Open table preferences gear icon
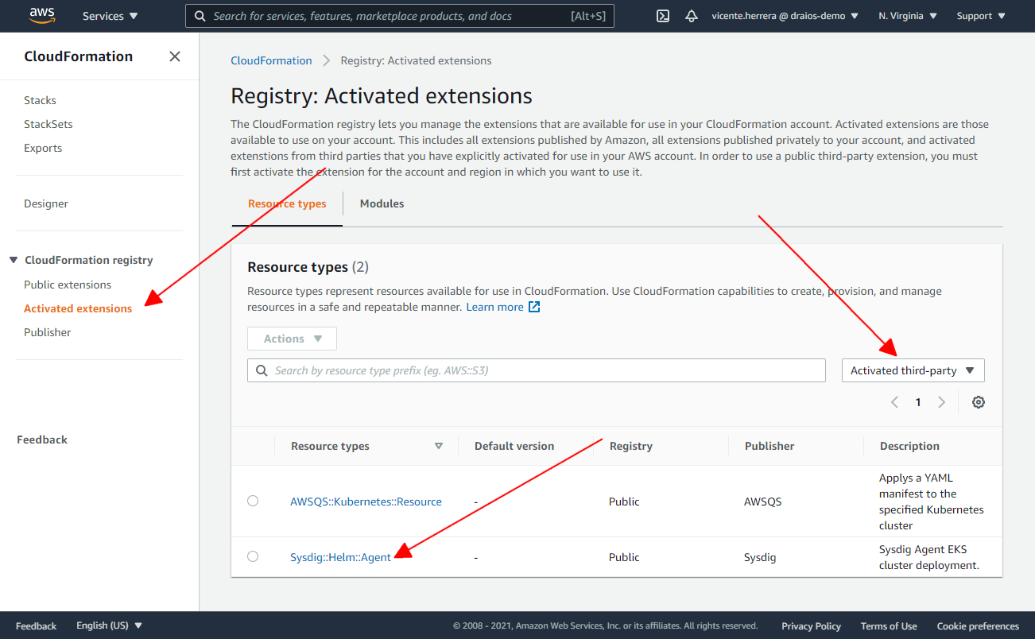Screen dimensions: 1035x639 pyautogui.click(x=979, y=402)
